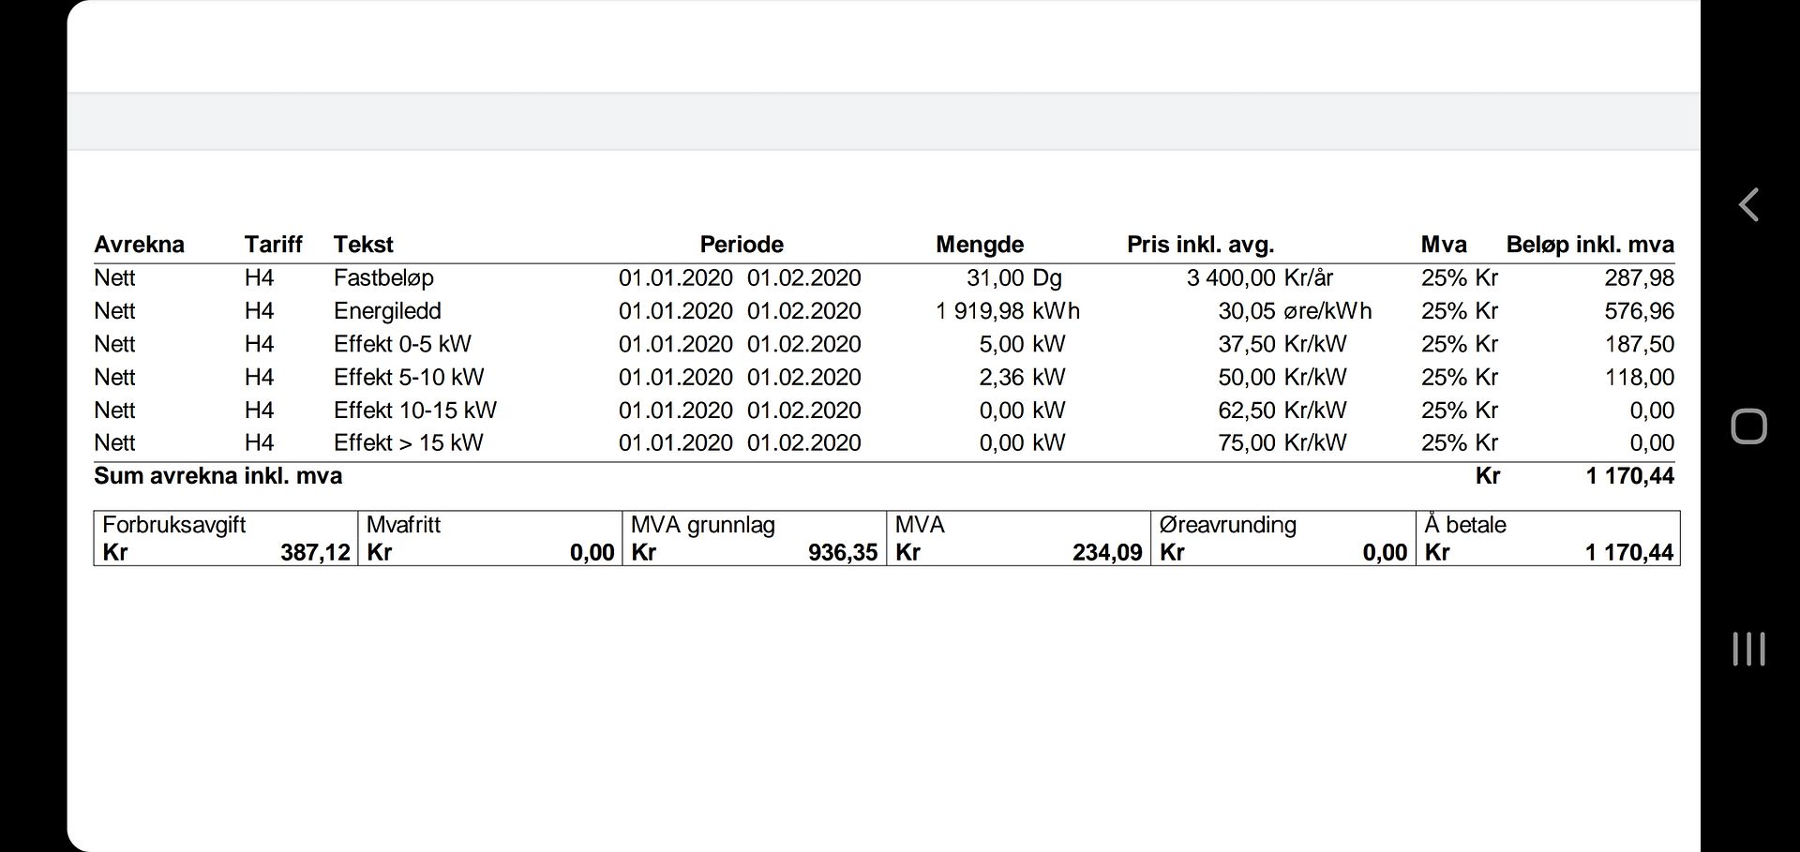Click the Å betale total box
Screen dimensions: 1800x852
click(x=1548, y=538)
